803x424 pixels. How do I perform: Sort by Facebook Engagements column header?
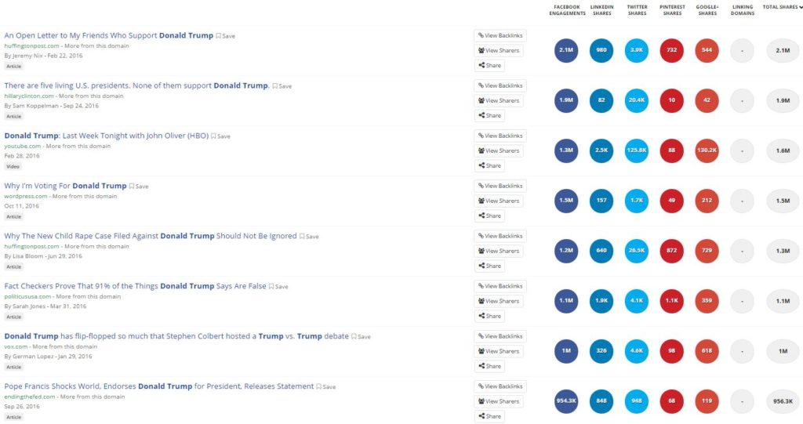coord(567,10)
